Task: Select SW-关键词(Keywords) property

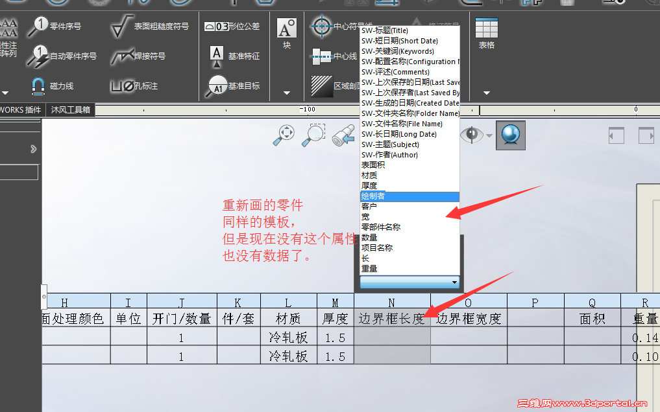Action: click(x=409, y=51)
